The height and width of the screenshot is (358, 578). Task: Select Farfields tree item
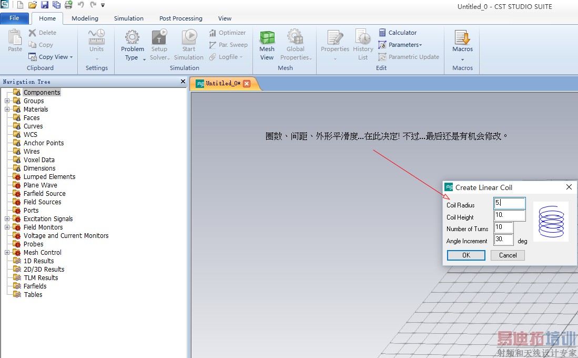35,286
